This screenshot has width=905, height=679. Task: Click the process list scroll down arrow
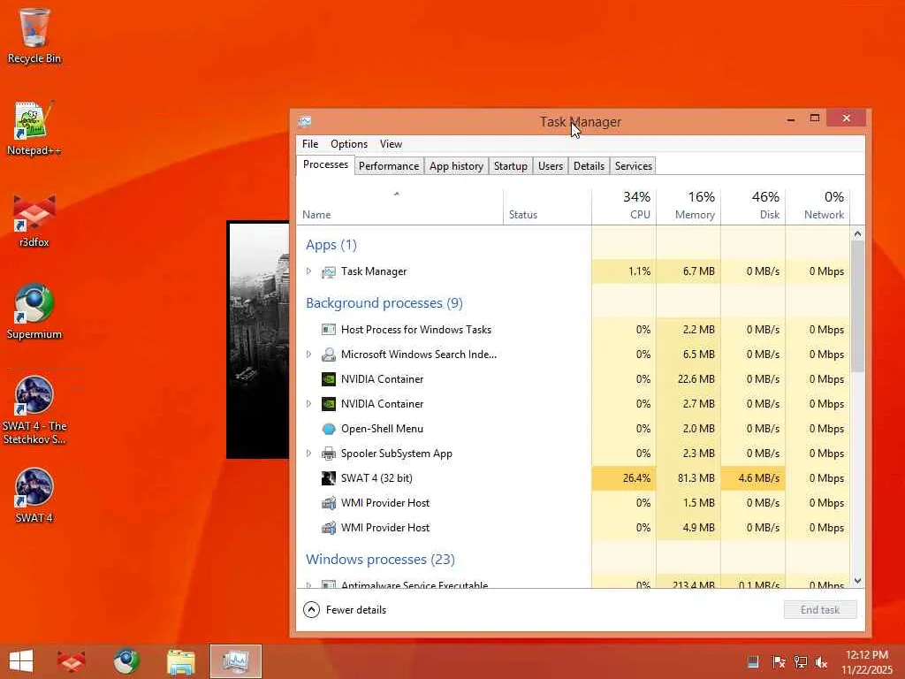point(857,581)
